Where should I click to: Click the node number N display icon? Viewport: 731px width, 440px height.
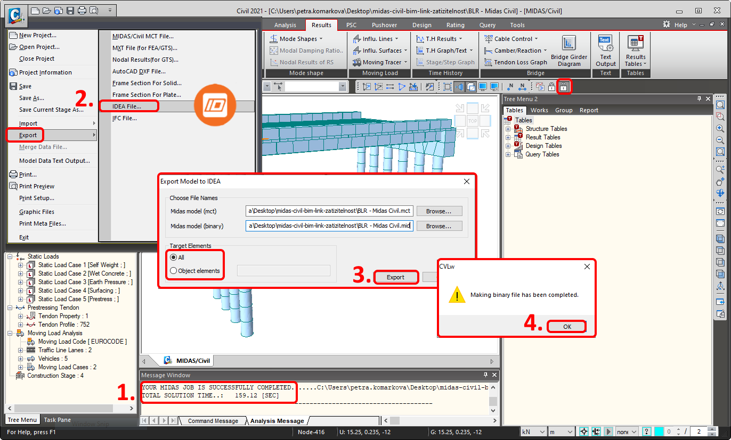510,86
